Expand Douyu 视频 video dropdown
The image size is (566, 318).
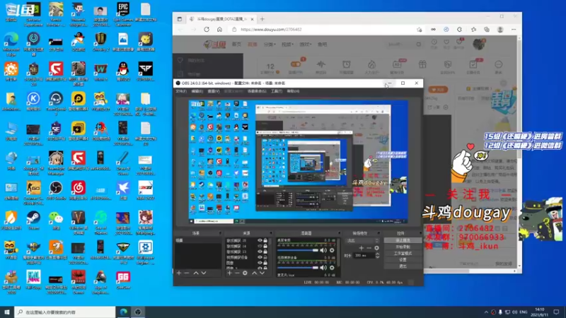click(287, 45)
